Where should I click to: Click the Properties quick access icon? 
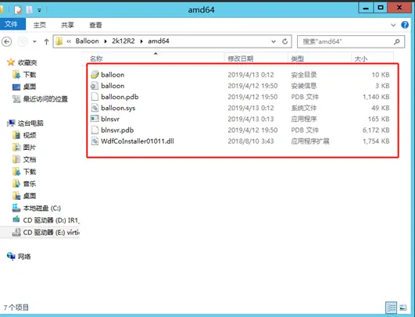pyautogui.click(x=18, y=10)
